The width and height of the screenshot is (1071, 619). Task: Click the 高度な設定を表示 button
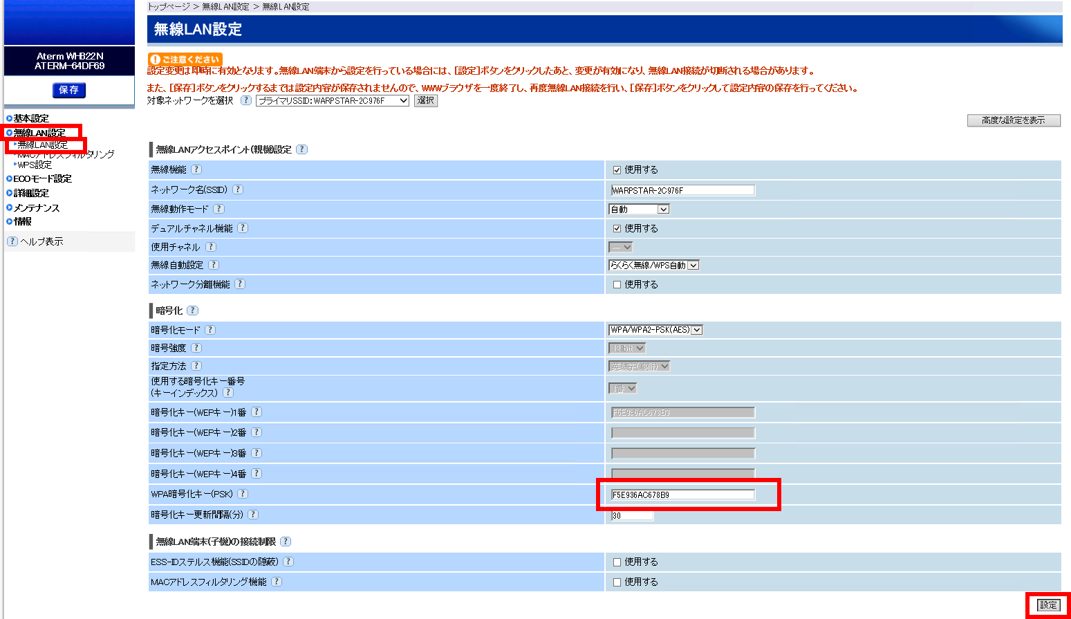(1013, 120)
